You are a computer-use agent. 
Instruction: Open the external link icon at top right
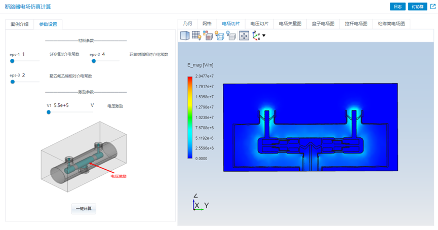click(433, 7)
